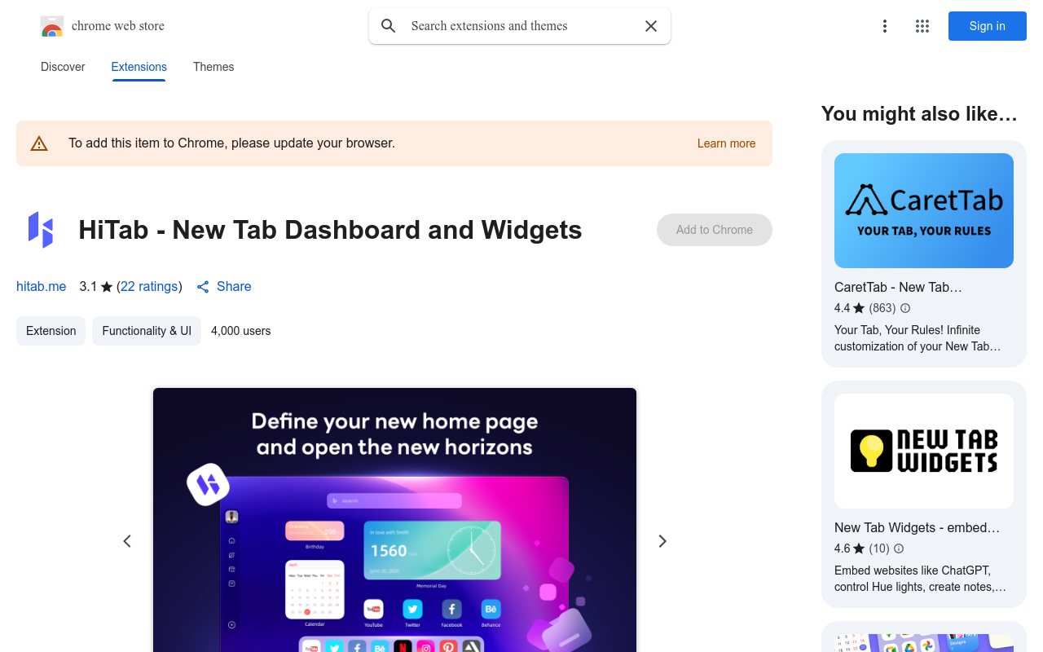
Task: Open the CaretTab - New Tab title
Action: tap(898, 287)
